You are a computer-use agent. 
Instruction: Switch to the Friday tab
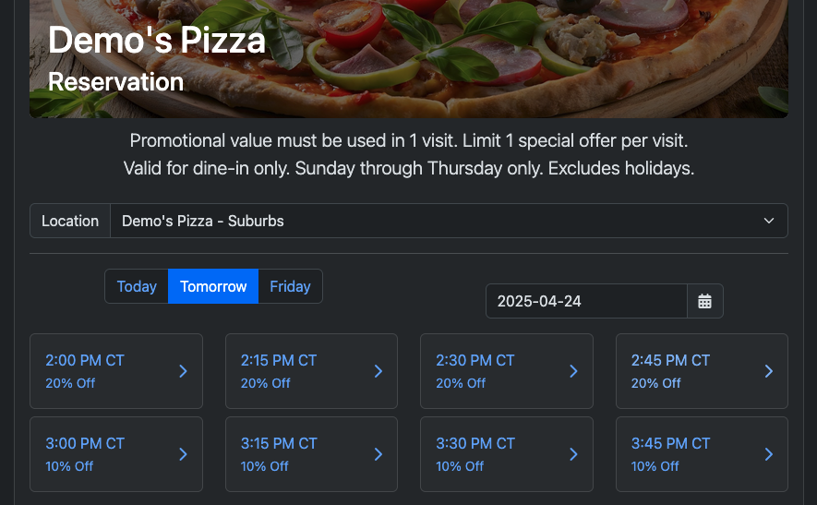click(290, 286)
